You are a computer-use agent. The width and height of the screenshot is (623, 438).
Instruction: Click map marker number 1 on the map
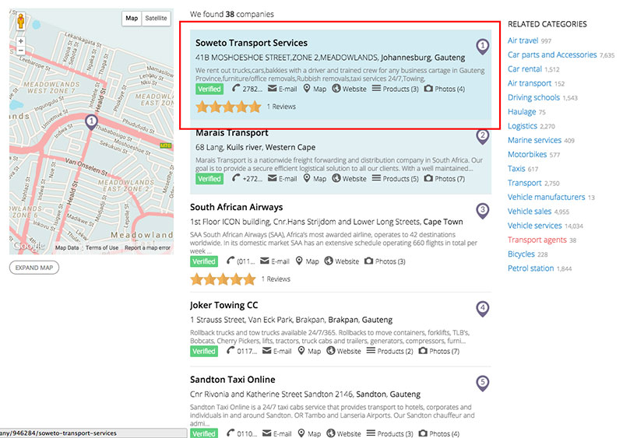click(x=91, y=122)
